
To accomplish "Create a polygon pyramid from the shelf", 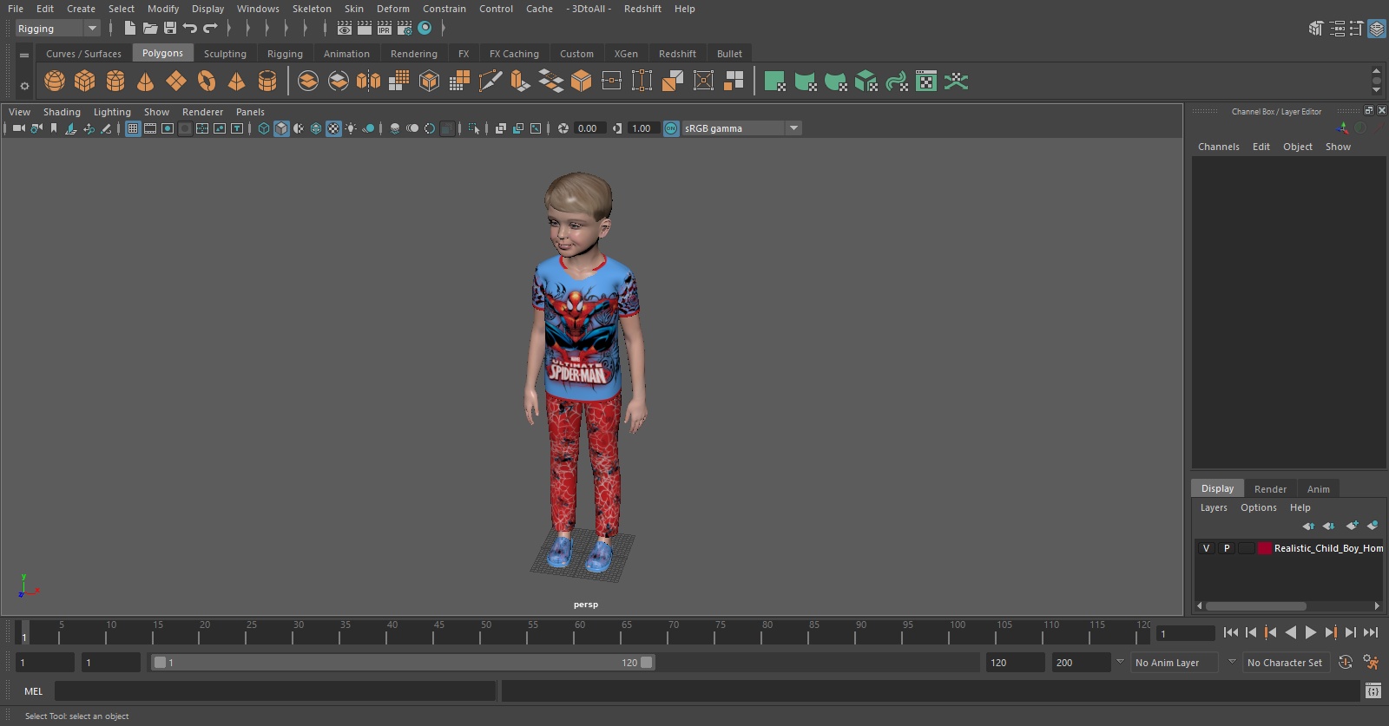I will coord(236,82).
